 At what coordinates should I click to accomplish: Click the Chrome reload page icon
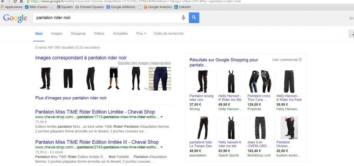(x=15, y=1)
